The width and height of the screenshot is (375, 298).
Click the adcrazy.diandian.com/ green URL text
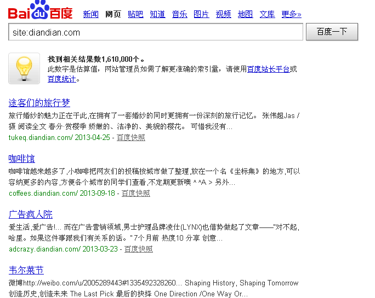coord(45,249)
